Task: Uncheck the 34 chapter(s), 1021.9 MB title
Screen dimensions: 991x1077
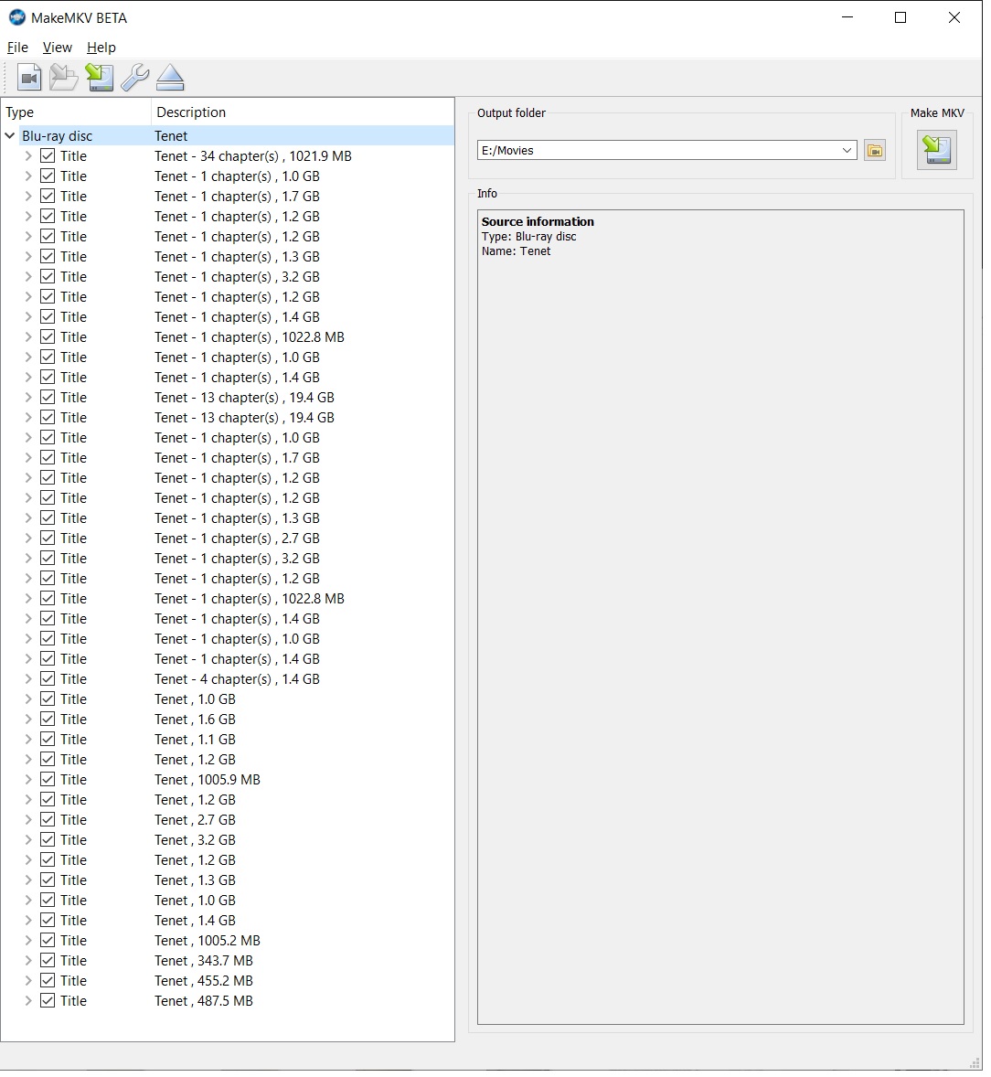Action: point(48,156)
